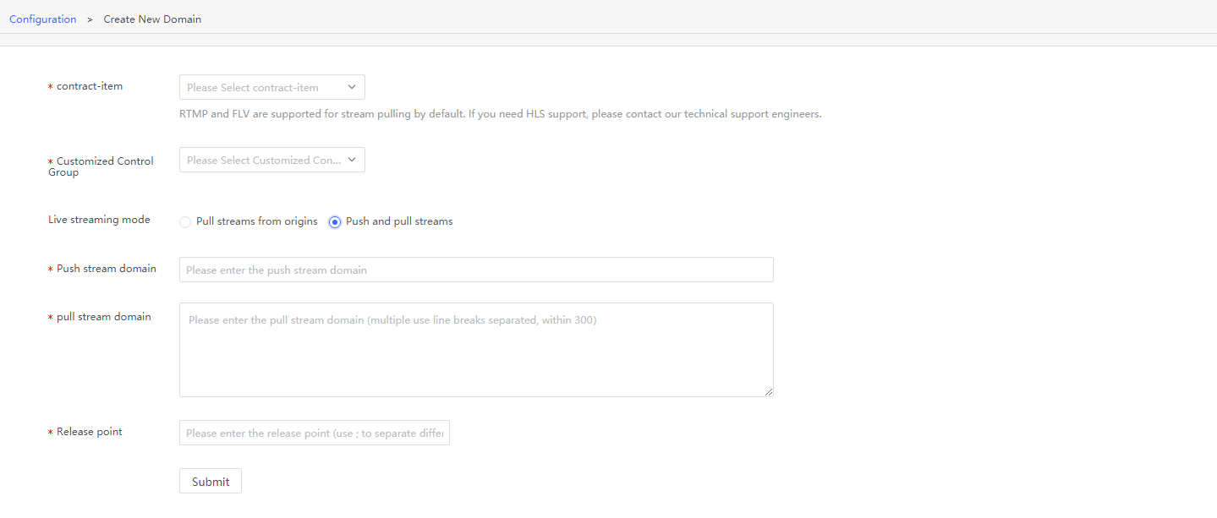Viewport: 1217px width, 518px height.
Task: Click the breadcrumb separator arrow
Action: point(90,19)
